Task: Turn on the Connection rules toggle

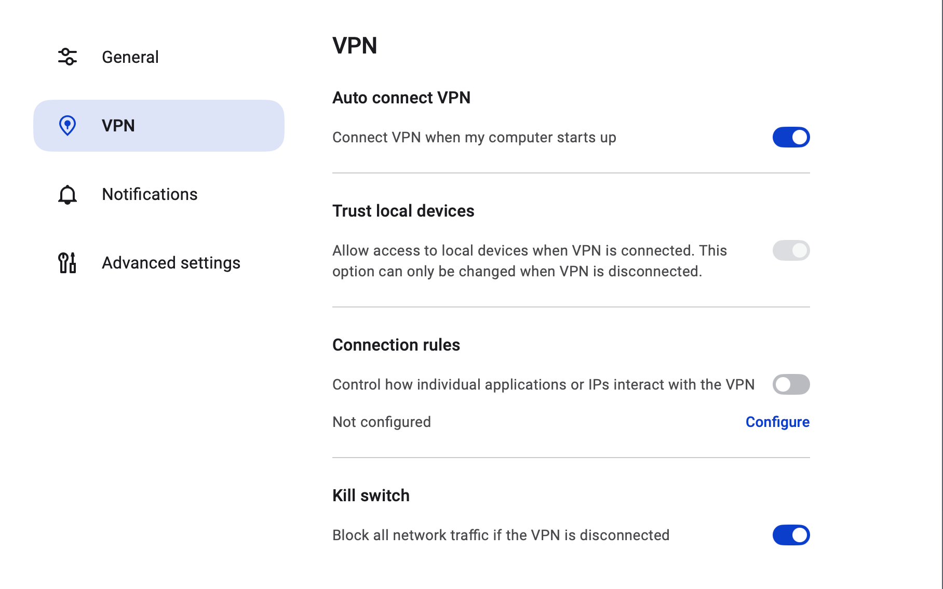Action: pos(791,384)
